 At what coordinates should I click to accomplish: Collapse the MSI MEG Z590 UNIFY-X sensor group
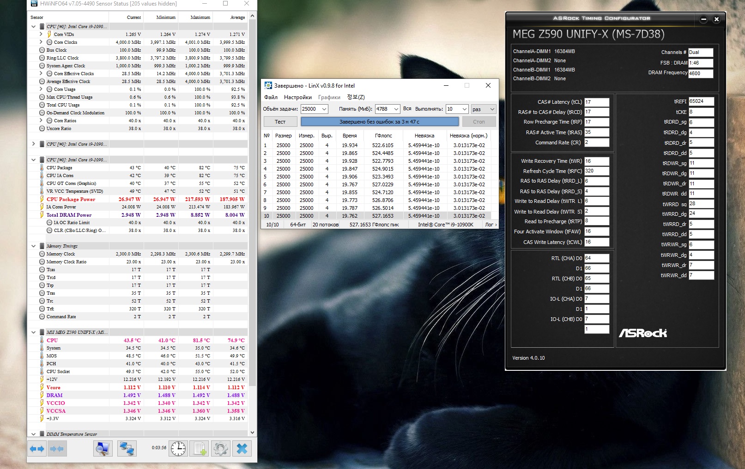coord(33,332)
